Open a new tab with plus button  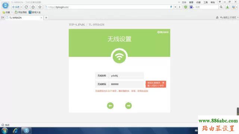point(46,17)
